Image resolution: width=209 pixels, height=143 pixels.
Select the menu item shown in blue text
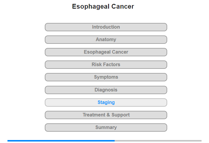106,102
